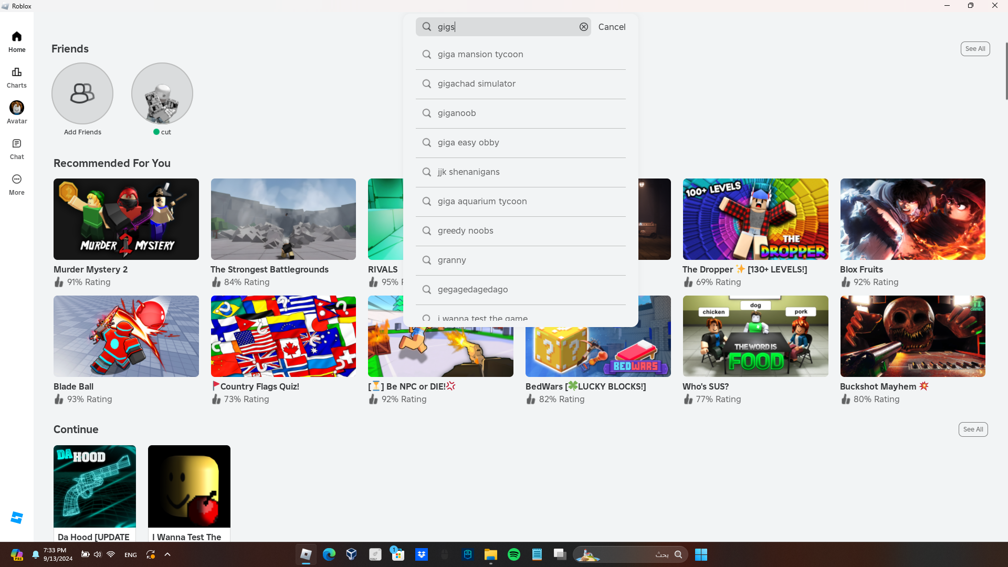Open Country Flags Quiz thumbnail
This screenshot has height=567, width=1008.
pos(283,336)
